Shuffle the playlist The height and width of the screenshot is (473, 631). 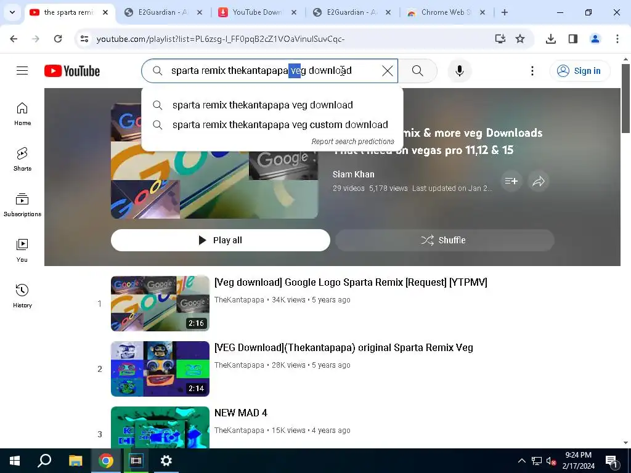445,240
